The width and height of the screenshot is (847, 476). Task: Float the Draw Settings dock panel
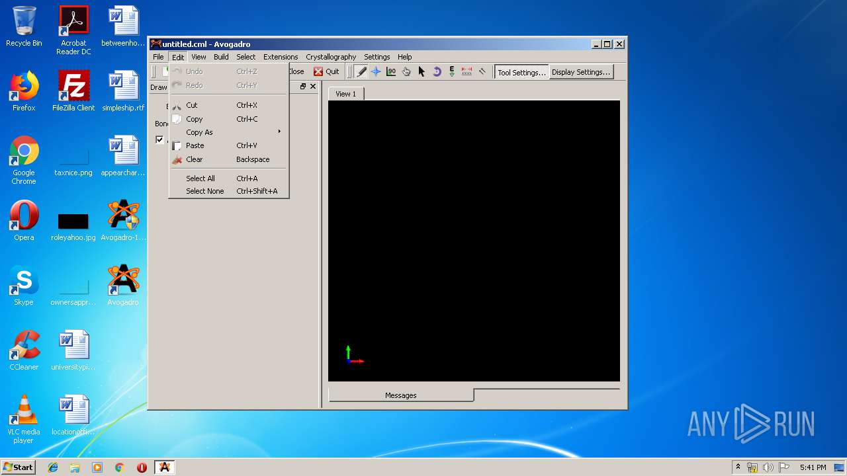tap(303, 87)
